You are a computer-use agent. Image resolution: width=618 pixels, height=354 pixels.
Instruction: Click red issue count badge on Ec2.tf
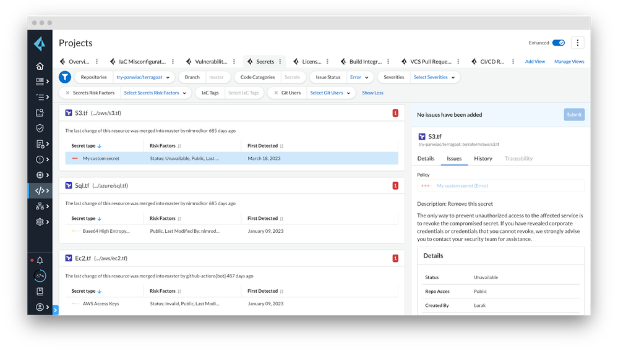coord(395,258)
